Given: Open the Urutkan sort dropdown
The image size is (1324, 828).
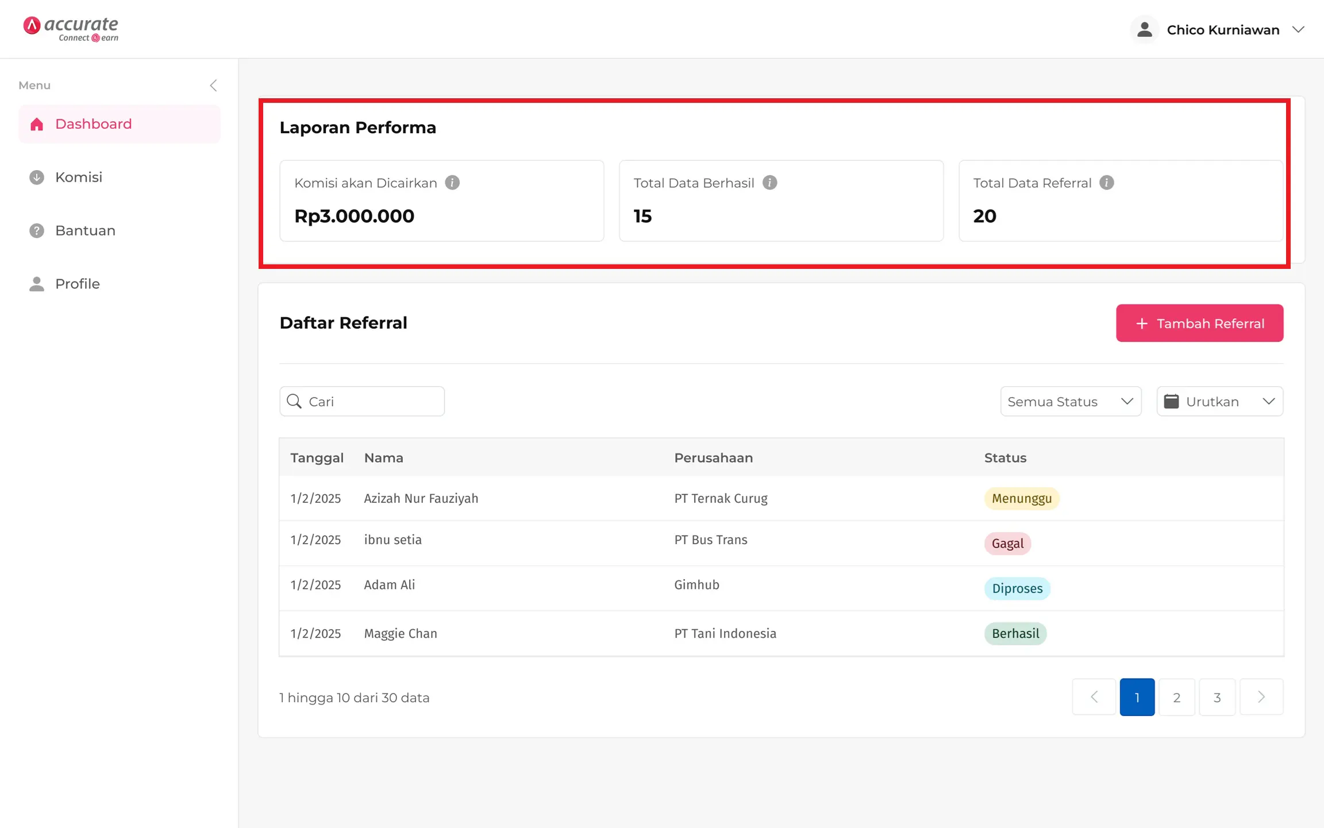Looking at the screenshot, I should tap(1219, 402).
